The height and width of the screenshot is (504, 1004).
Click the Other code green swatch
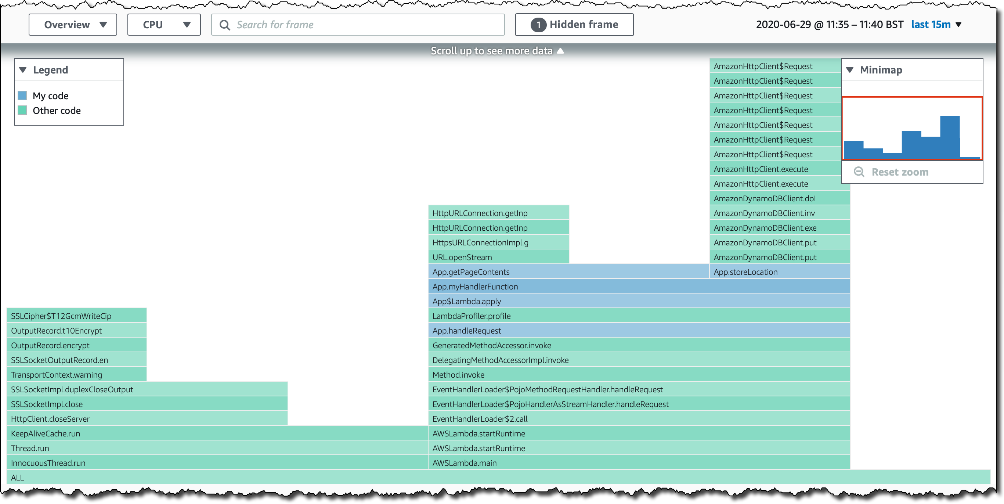tap(23, 110)
